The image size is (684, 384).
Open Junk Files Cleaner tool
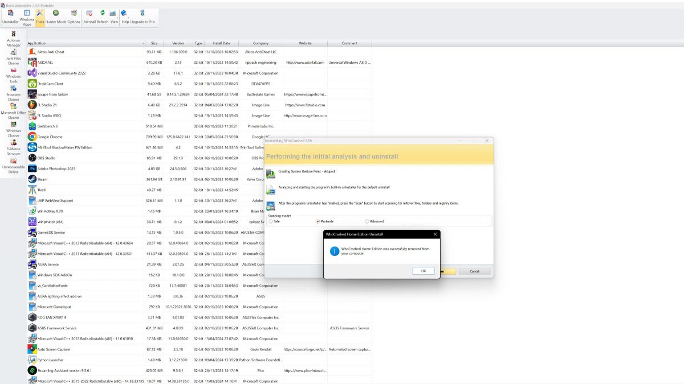click(14, 57)
